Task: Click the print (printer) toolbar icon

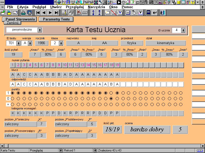Action: click(x=23, y=12)
